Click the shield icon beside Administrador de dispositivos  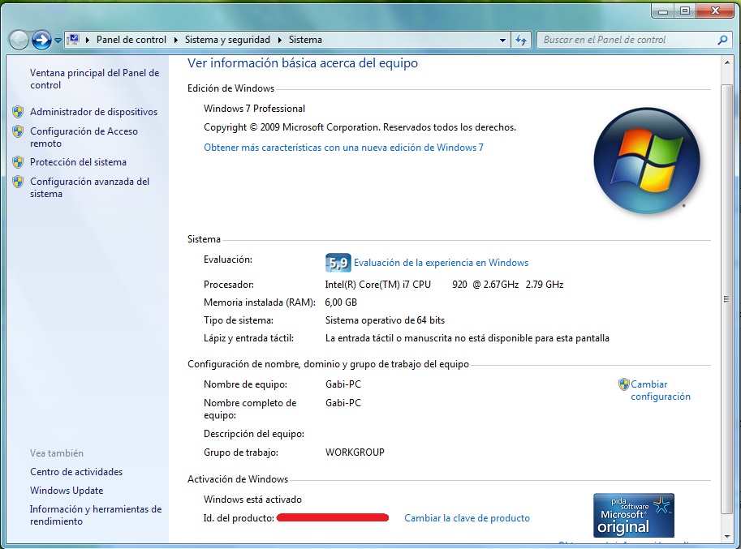(18, 112)
